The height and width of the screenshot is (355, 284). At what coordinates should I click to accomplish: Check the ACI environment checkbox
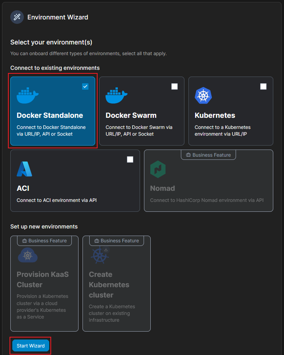click(x=130, y=159)
